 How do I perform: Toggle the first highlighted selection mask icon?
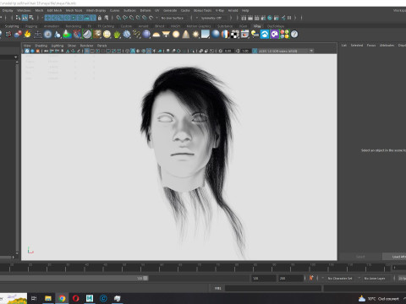coord(47,18)
